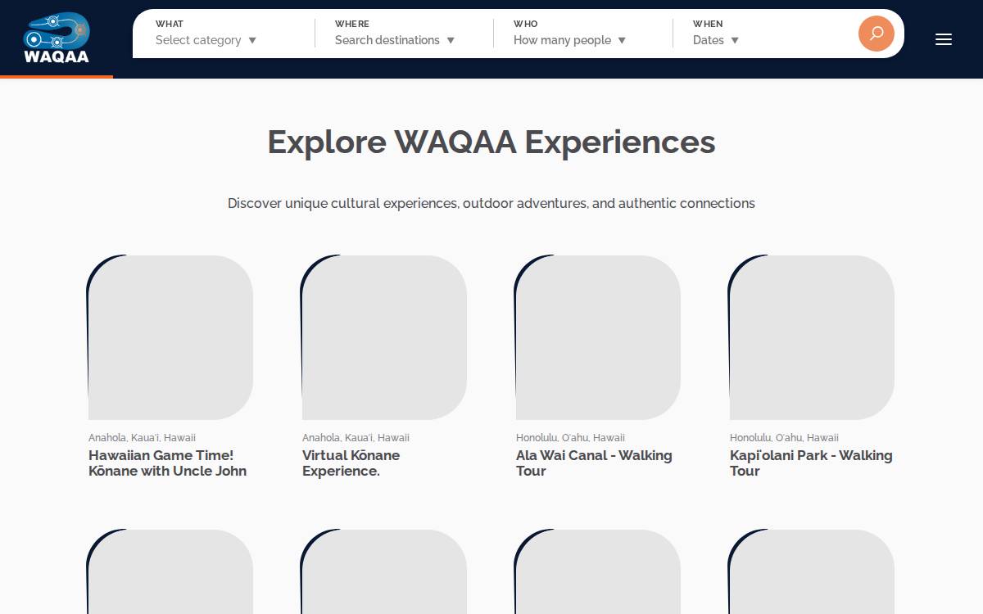Viewport: 983px width, 614px height.
Task: Click the WHO label in search bar
Action: [526, 24]
